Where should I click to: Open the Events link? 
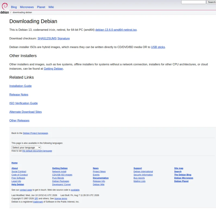point(96,175)
